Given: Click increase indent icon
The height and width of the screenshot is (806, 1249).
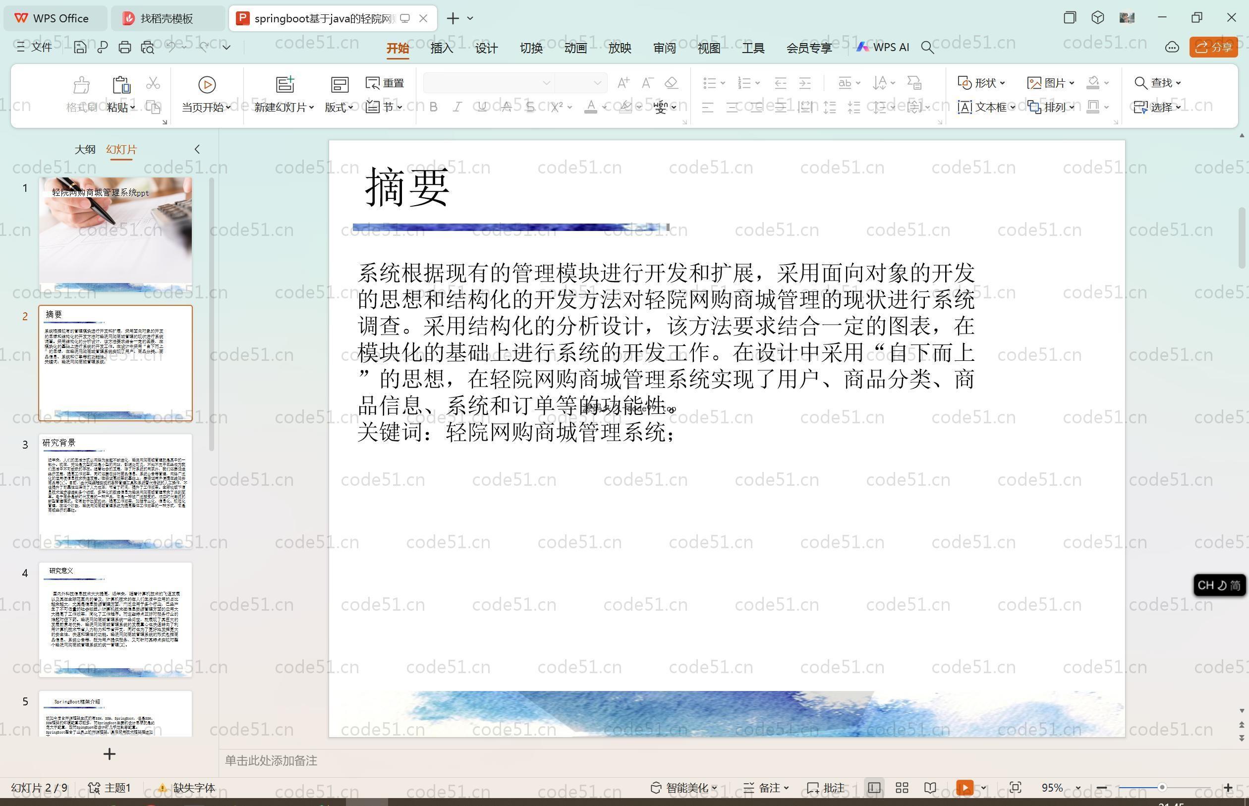Looking at the screenshot, I should 805,83.
